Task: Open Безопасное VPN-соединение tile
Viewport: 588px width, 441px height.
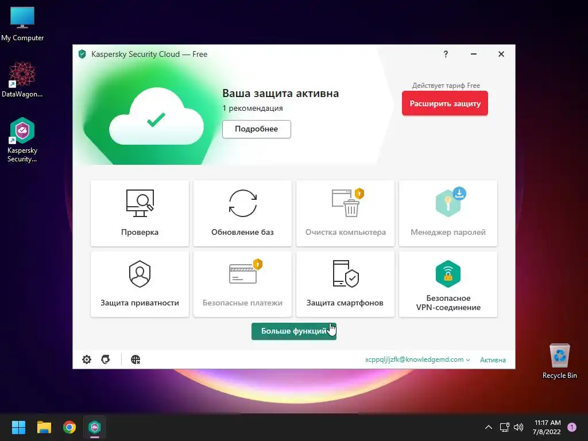Action: (448, 284)
